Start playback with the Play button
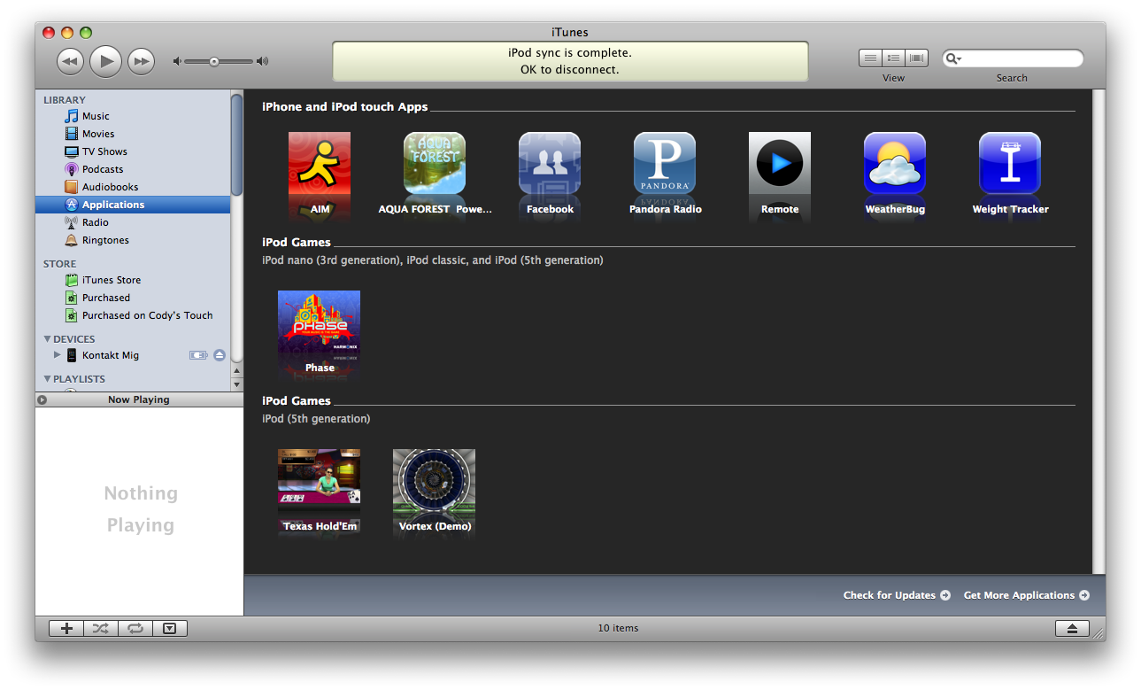The image size is (1141, 690). click(x=105, y=60)
